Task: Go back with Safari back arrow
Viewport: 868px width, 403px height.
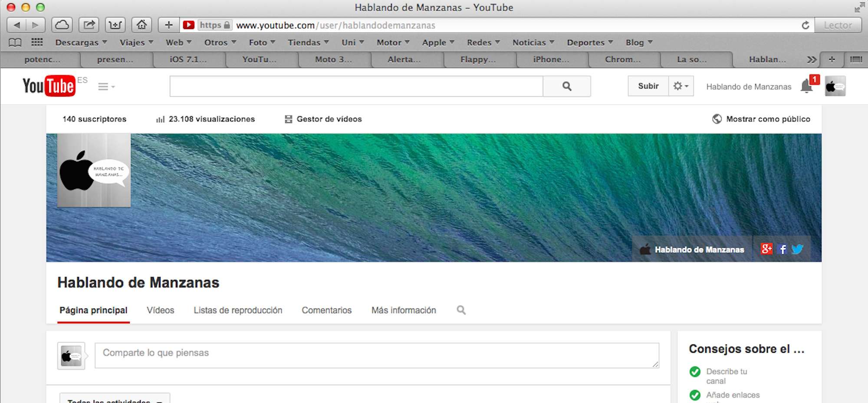Action: click(x=16, y=25)
